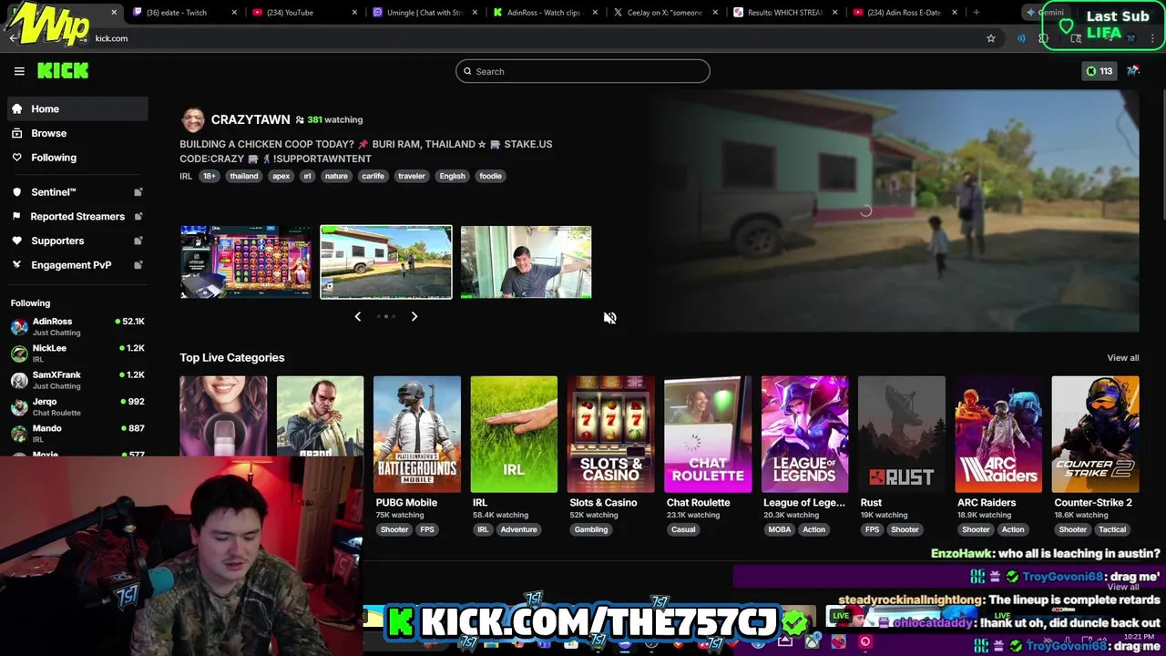Click the green KICK logo
1166x656 pixels.
point(63,71)
